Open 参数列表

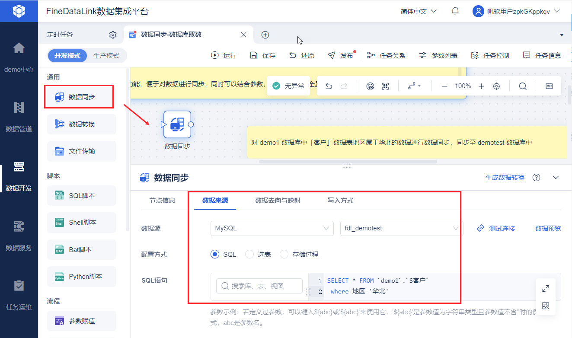tap(438, 55)
